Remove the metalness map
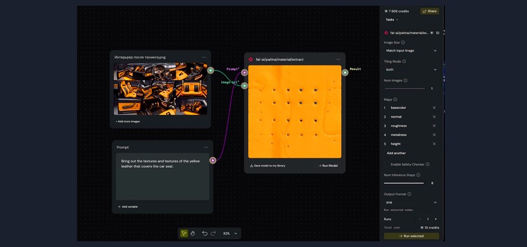The image size is (527, 247). (x=434, y=135)
